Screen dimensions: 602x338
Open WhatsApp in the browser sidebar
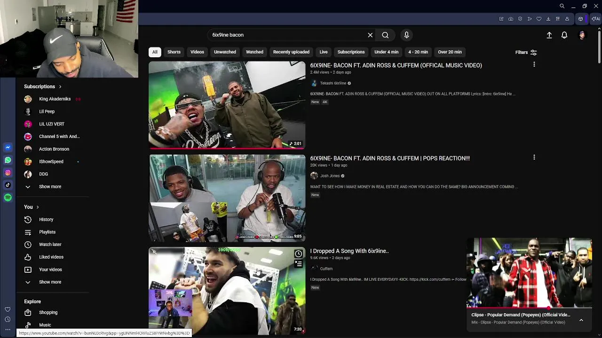[8, 160]
